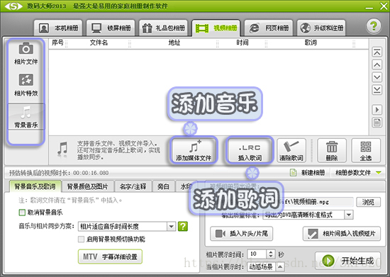Image resolution: width=390 pixels, height=277 pixels.
Task: Click the 新建相册 new album icon
Action: pos(294,172)
